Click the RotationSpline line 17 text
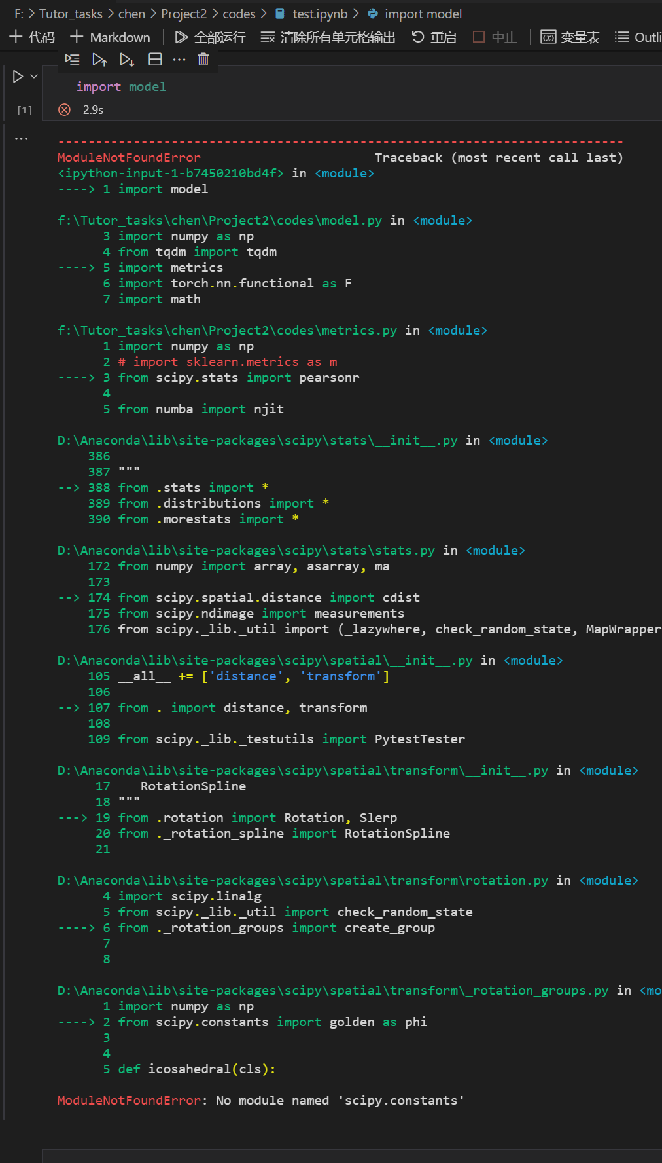The image size is (662, 1163). tap(194, 786)
